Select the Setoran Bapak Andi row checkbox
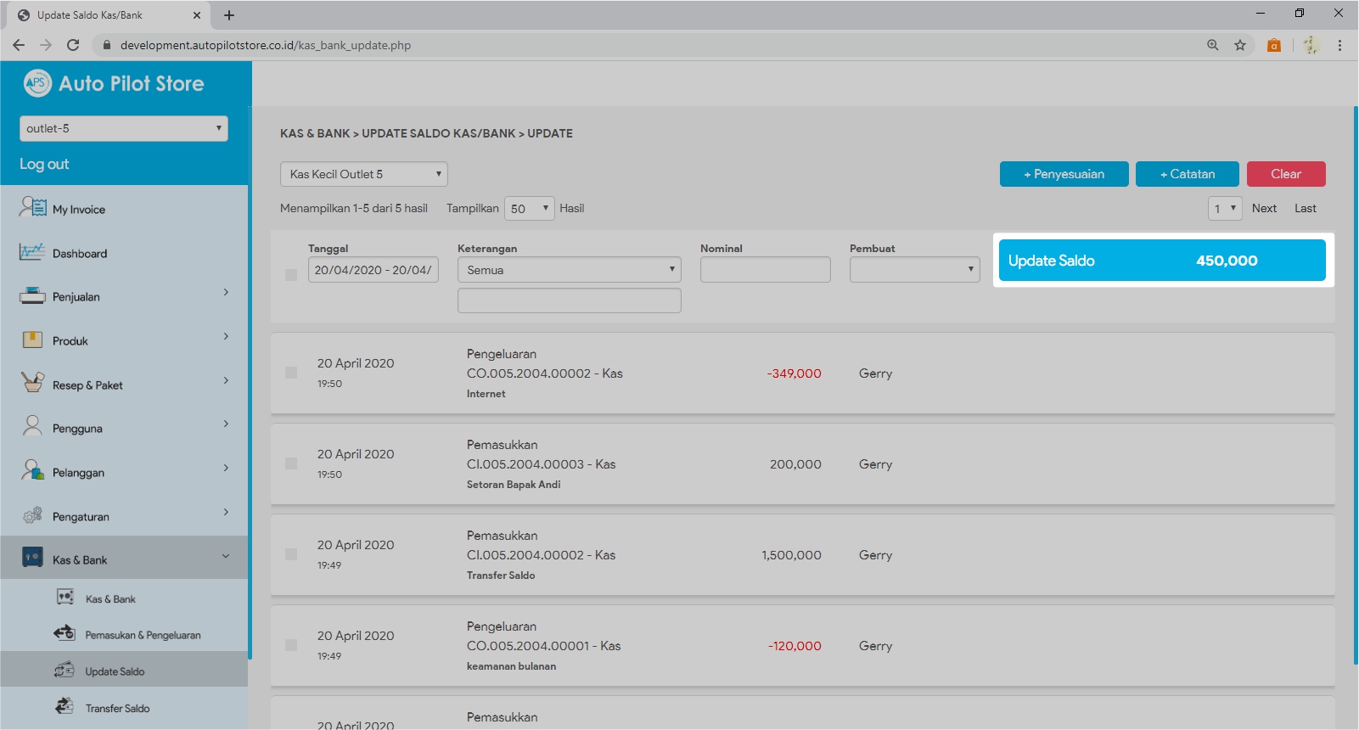This screenshot has width=1359, height=730. coord(291,463)
